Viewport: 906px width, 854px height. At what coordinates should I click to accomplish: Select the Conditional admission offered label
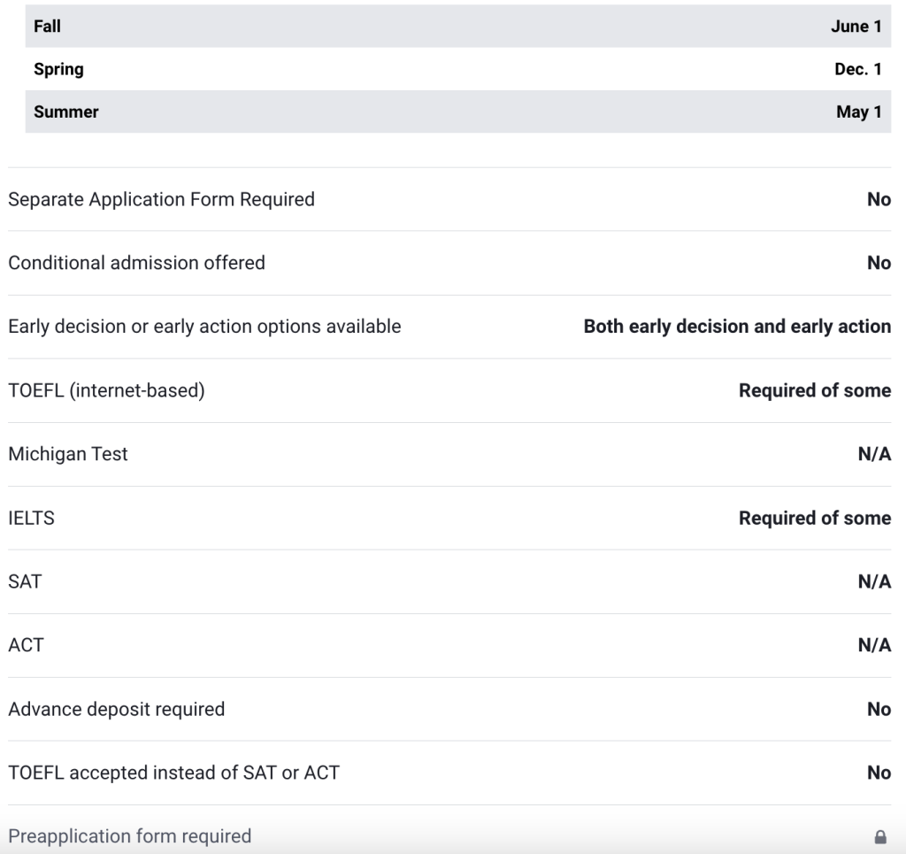coord(136,263)
